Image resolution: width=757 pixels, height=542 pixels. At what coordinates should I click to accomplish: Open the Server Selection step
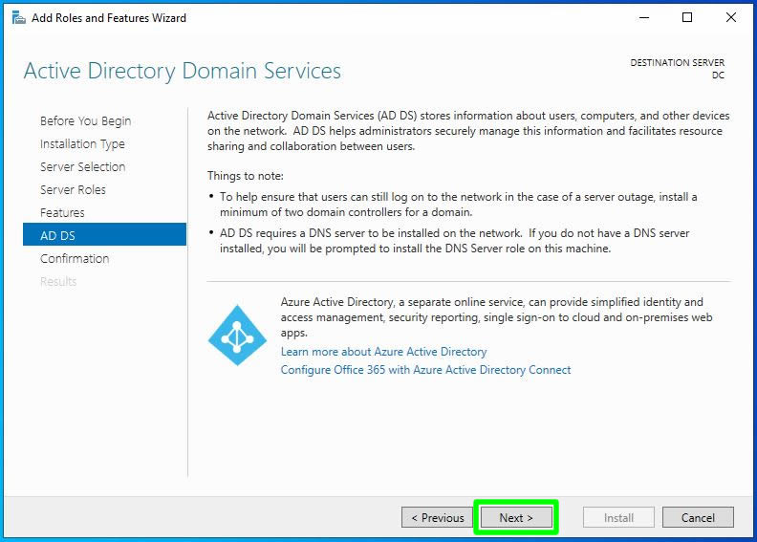(82, 167)
